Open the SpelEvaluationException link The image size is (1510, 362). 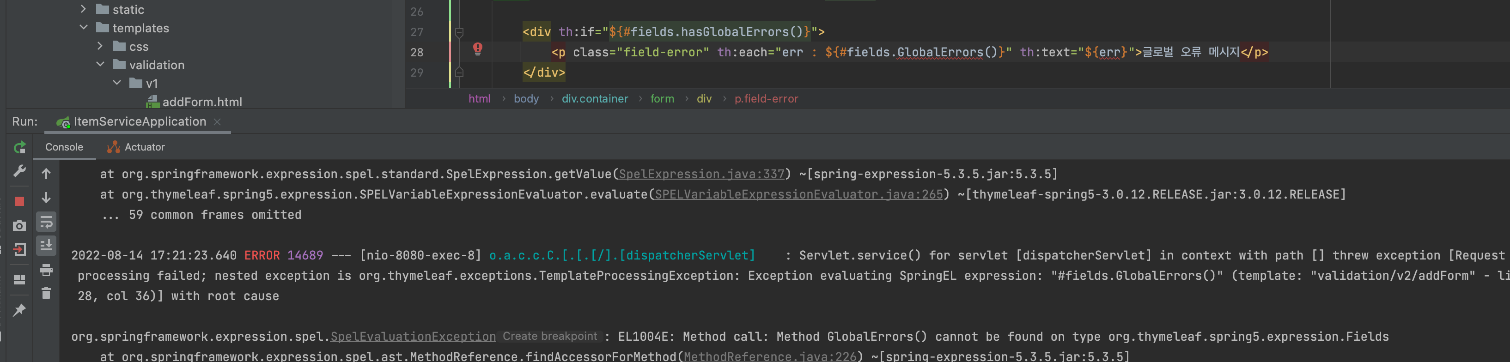[x=413, y=337]
